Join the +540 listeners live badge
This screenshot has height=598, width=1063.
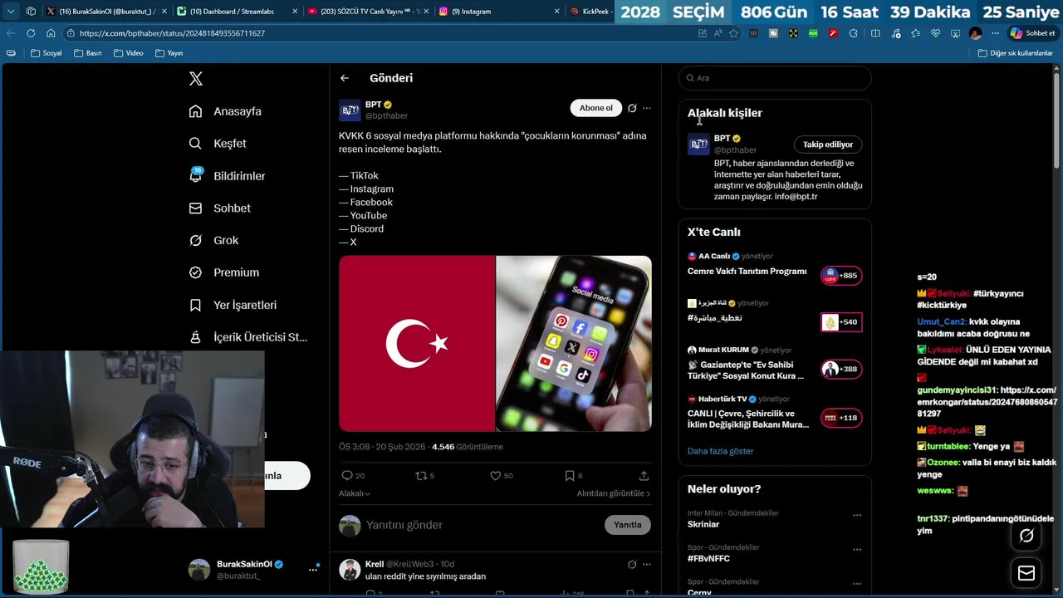[841, 322]
